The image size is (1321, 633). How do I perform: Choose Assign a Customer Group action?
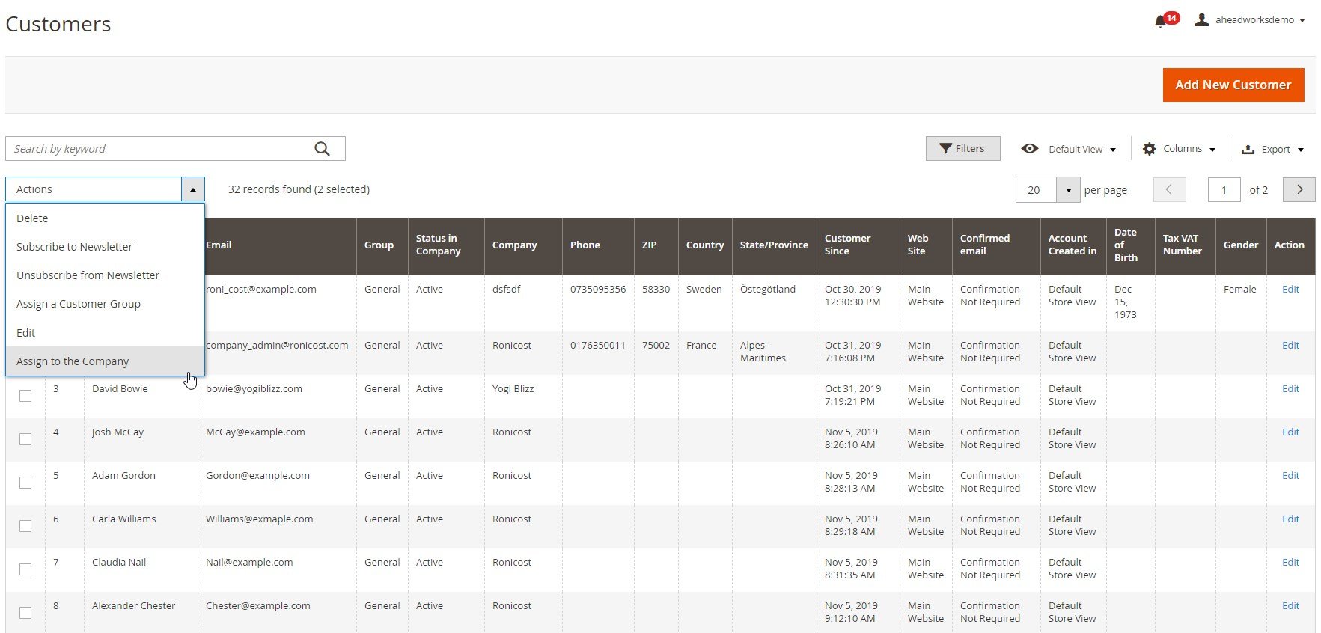[105, 304]
